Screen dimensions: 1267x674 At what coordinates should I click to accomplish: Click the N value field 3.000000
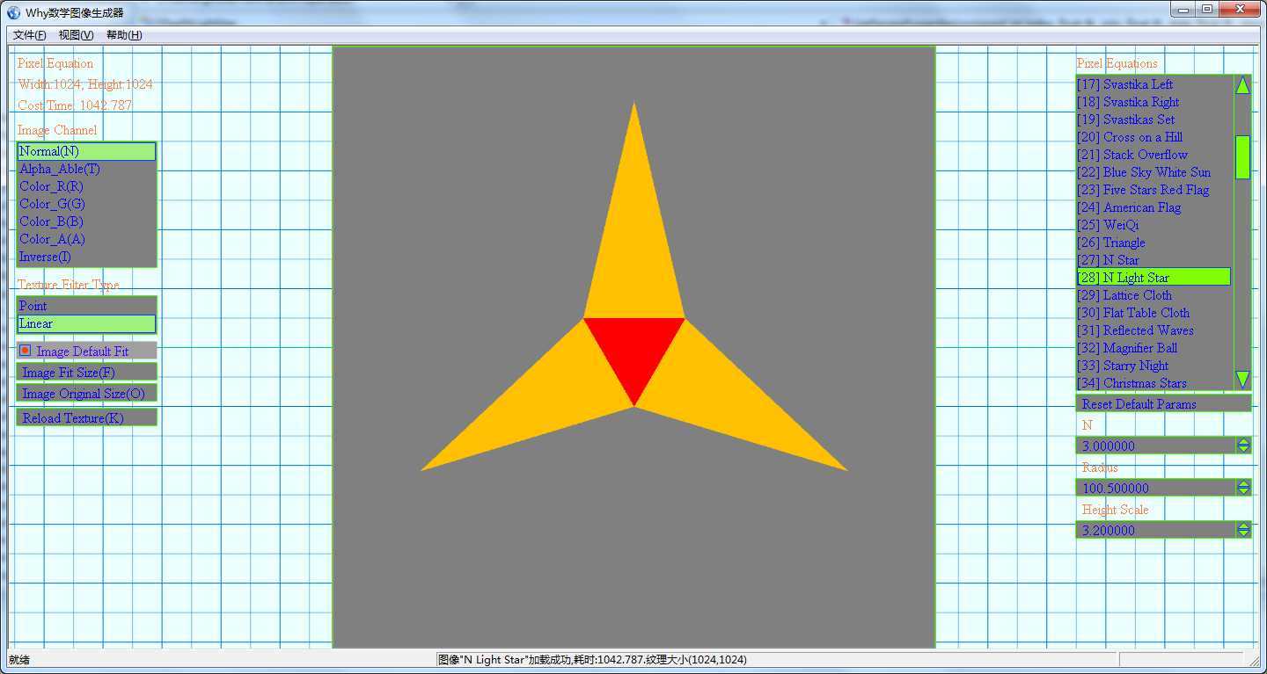(1156, 446)
